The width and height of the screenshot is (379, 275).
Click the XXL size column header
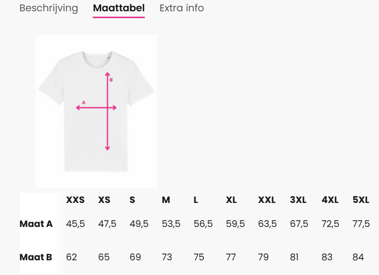point(267,200)
